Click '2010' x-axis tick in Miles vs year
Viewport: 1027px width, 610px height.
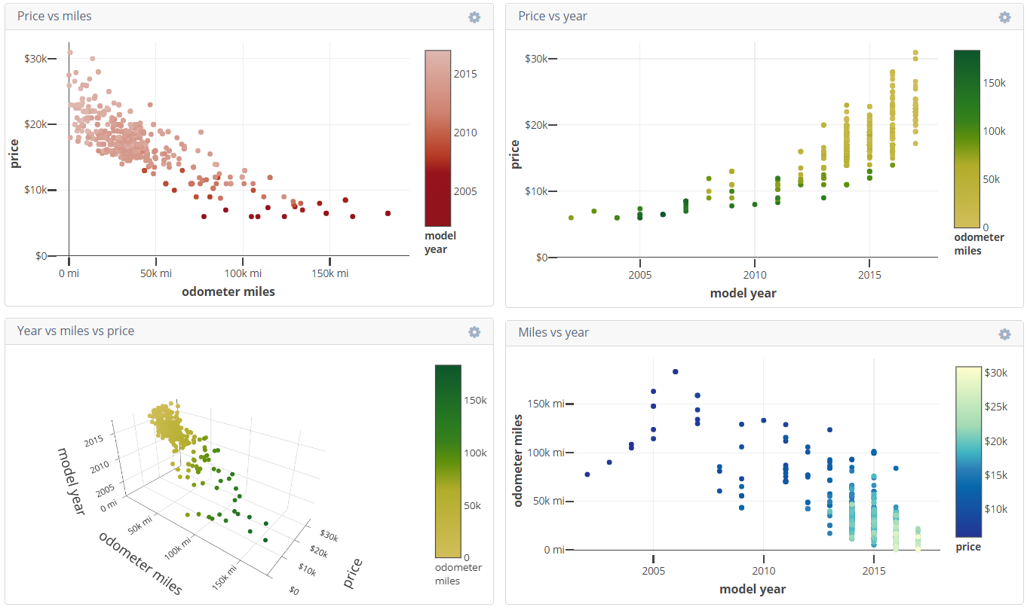tap(764, 571)
